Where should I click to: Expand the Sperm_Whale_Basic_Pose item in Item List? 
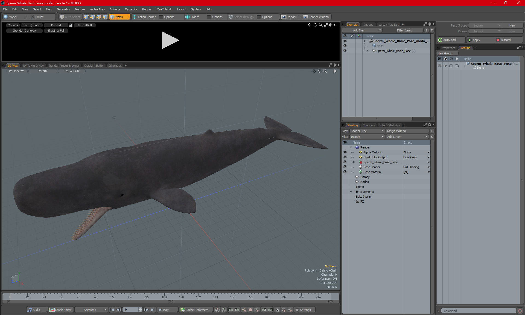[x=368, y=51]
